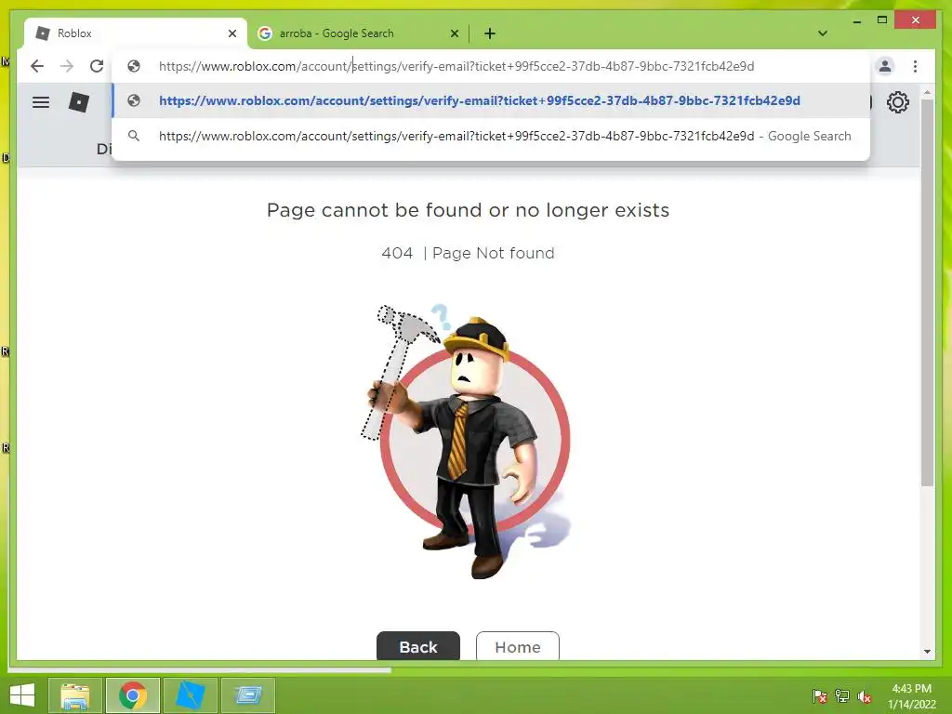Open the clock showing 4:43 PM
The width and height of the screenshot is (952, 714).
[x=911, y=696]
